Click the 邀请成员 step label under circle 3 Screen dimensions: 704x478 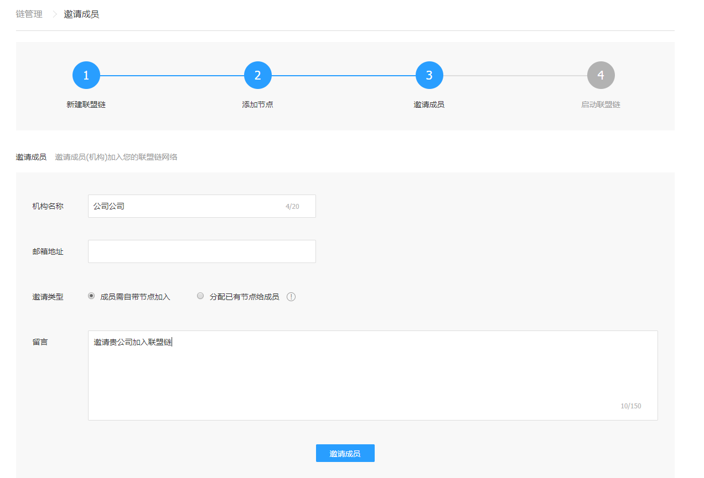[x=429, y=104]
